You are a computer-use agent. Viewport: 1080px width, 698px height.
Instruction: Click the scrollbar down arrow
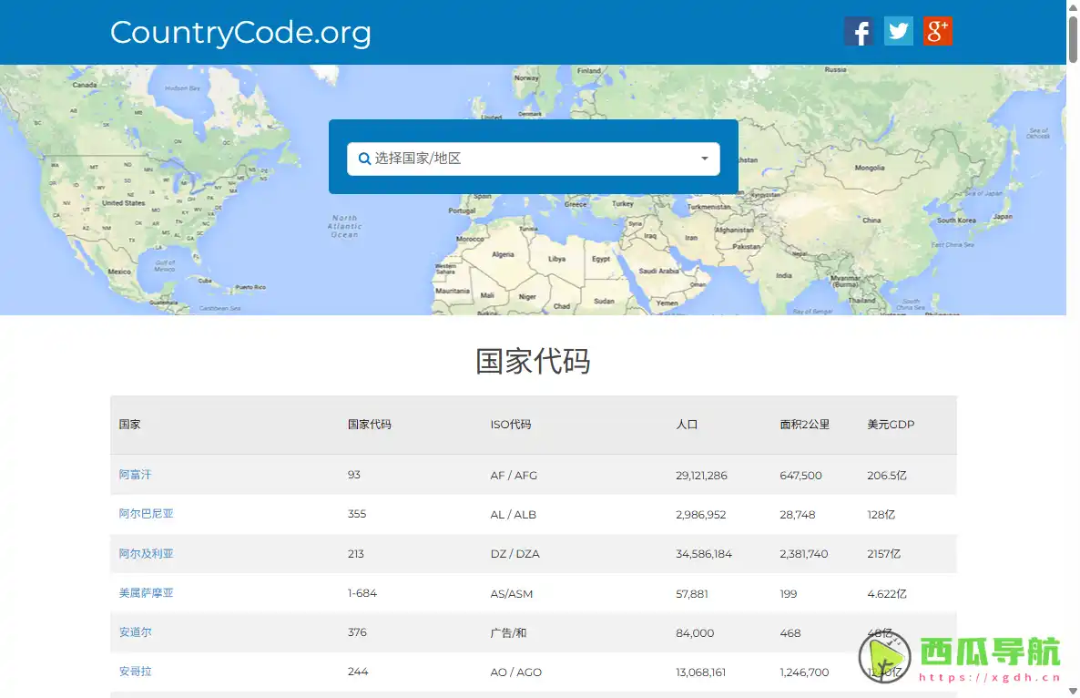tap(1073, 691)
